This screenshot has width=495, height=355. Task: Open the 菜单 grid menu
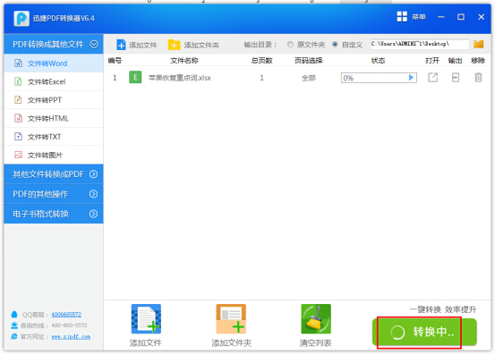coord(411,17)
